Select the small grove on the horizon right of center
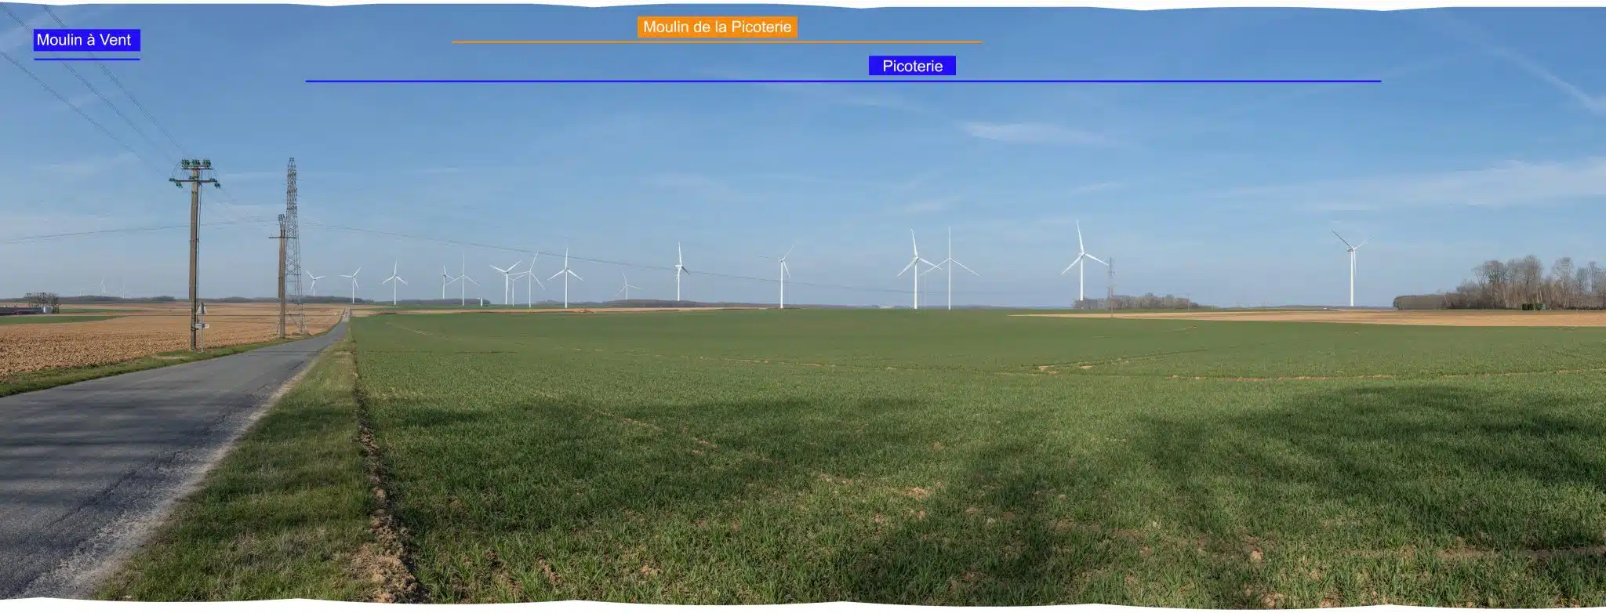This screenshot has width=1606, height=613. pos(1137,302)
